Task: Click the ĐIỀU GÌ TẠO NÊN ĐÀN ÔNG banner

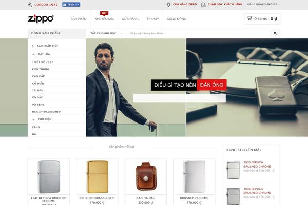Action: tap(188, 85)
